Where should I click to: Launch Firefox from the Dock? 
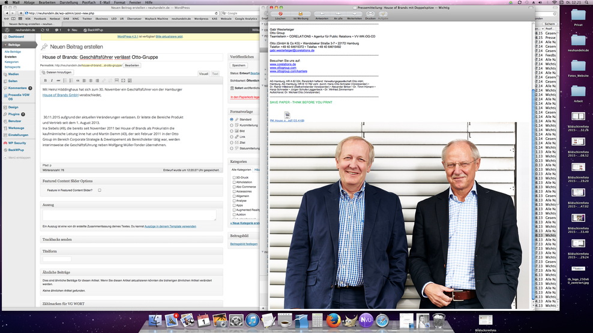(x=333, y=320)
